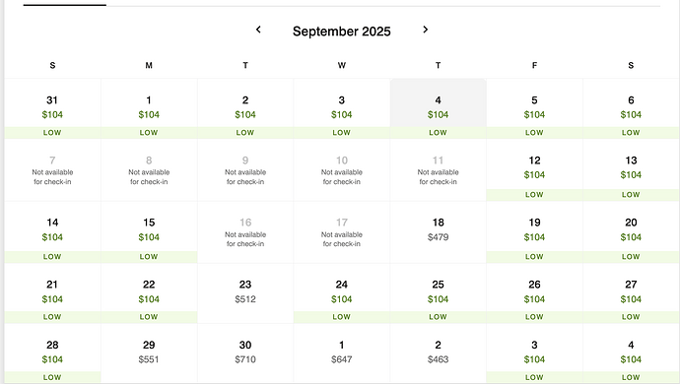The image size is (680, 384).
Task: Pick September 20 Saturday date
Action: 631,231
